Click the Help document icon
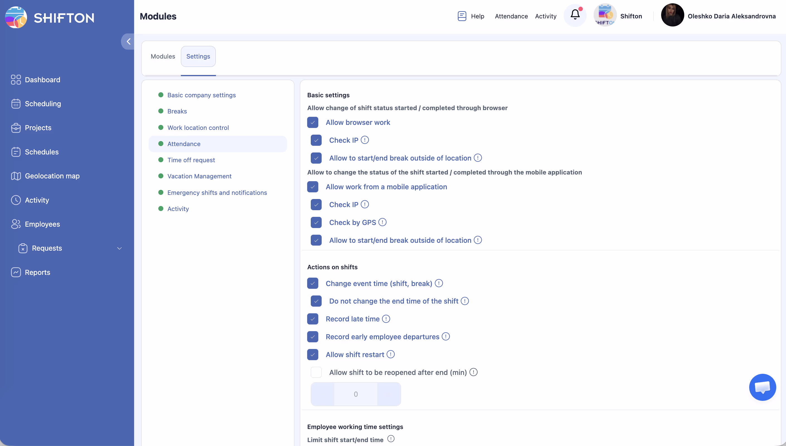The height and width of the screenshot is (446, 786). click(x=462, y=16)
